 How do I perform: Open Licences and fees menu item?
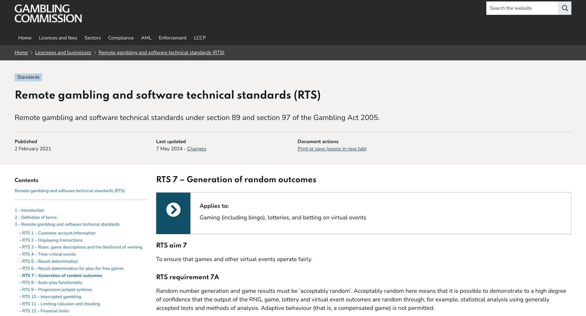(58, 38)
